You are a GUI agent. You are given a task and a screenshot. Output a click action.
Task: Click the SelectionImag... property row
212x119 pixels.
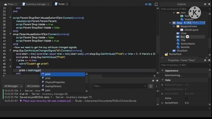185,75
